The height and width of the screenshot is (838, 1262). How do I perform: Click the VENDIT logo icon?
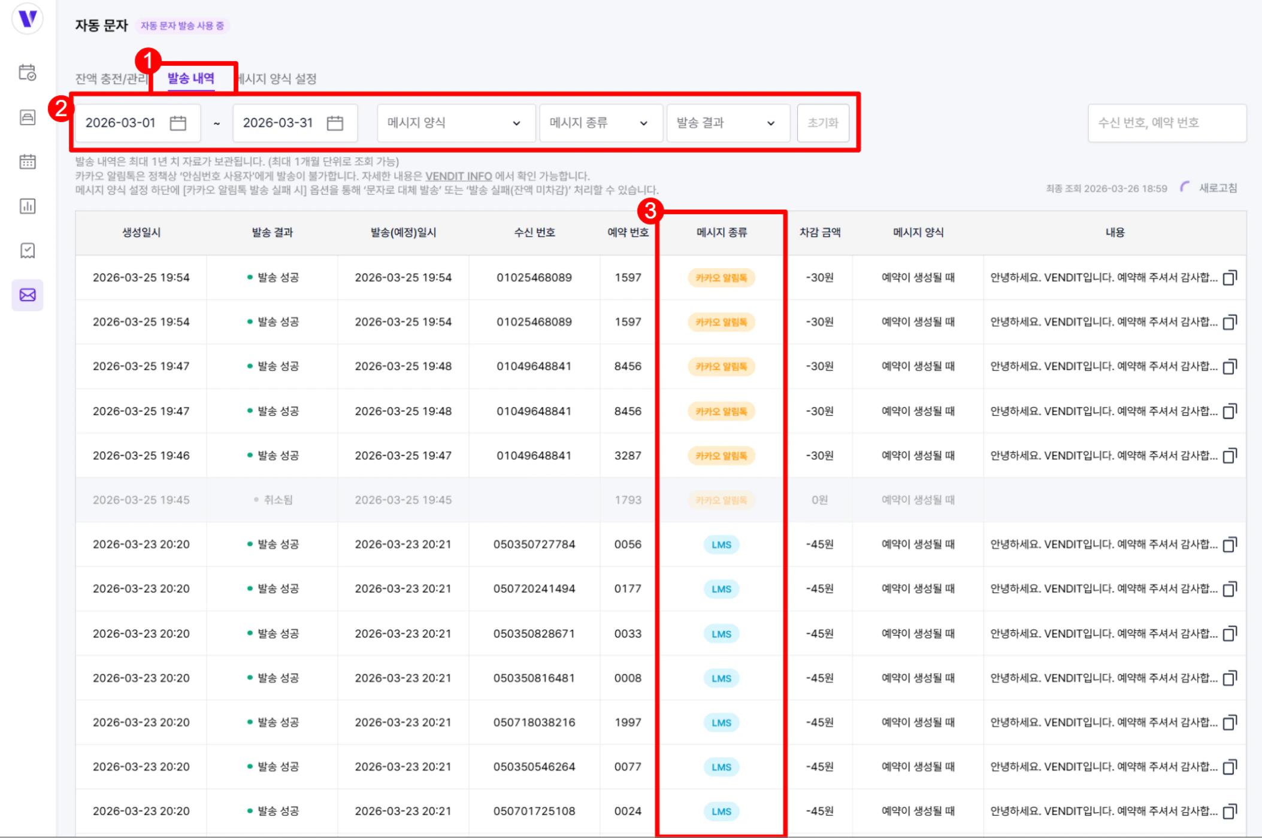pyautogui.click(x=28, y=19)
